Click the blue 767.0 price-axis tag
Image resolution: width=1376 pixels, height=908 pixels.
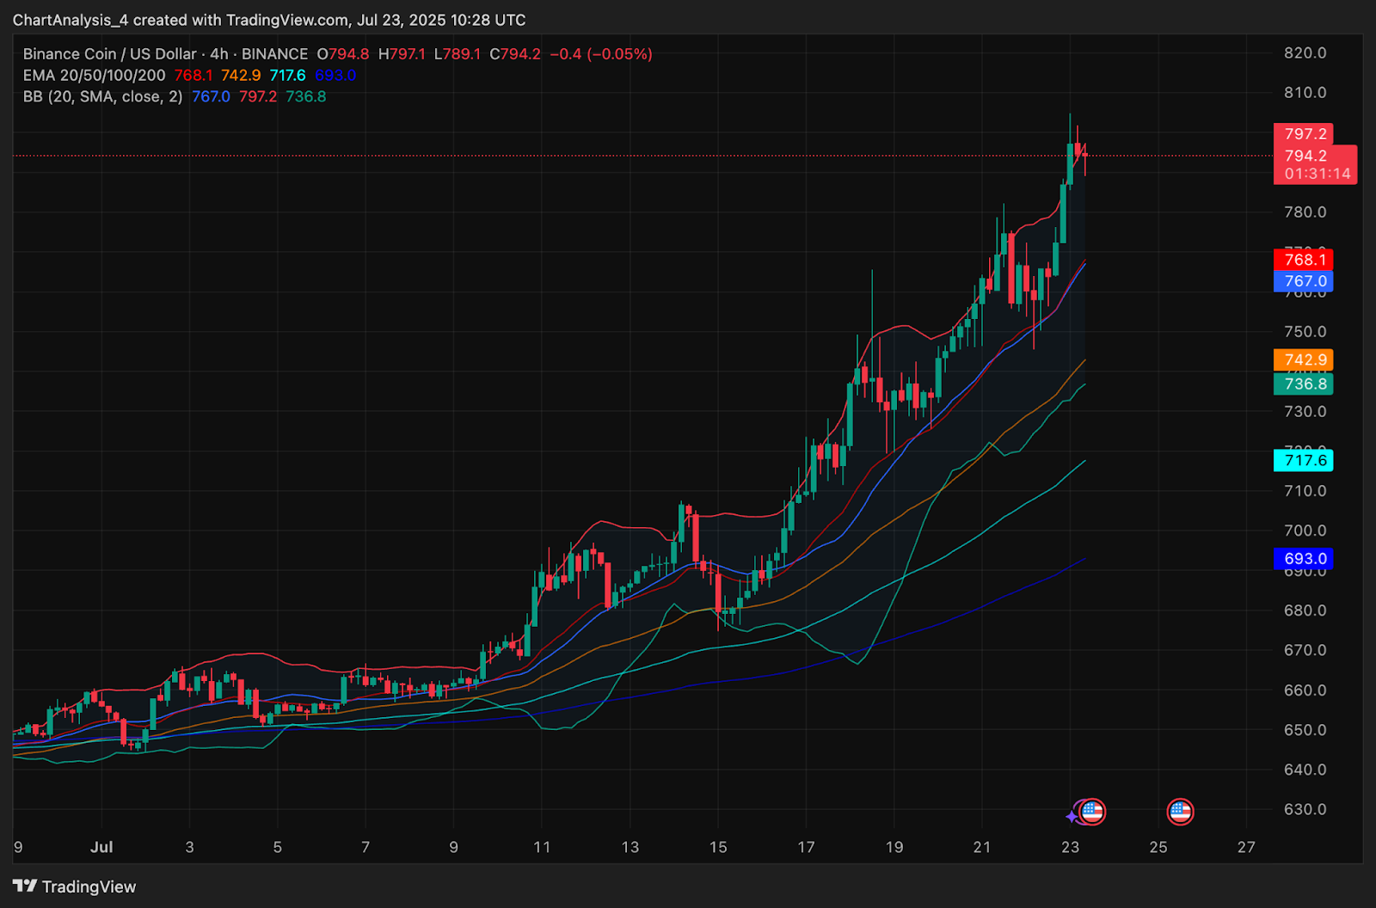tap(1304, 281)
